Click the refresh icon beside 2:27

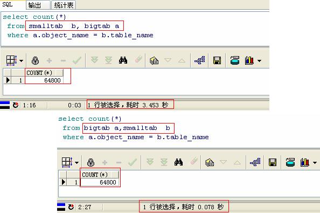[71, 207]
